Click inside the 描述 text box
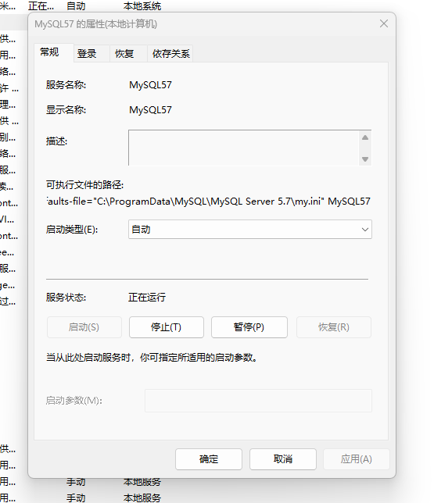Screen dimensions: 434x503 pos(244,148)
